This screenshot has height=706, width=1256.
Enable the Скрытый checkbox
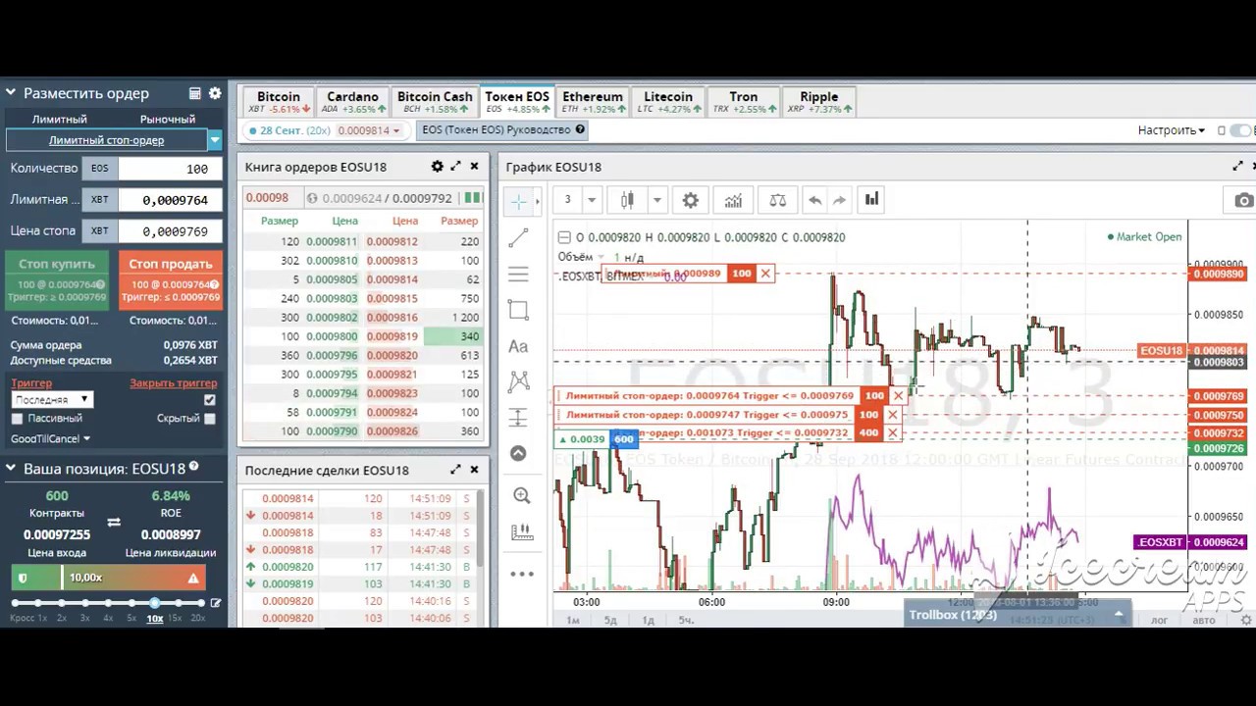tap(209, 419)
